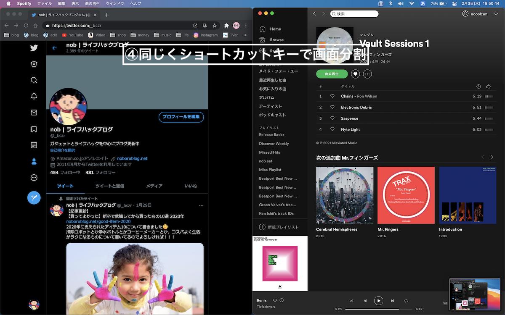
Task: Open Twitter lists icon
Action: pyautogui.click(x=34, y=145)
